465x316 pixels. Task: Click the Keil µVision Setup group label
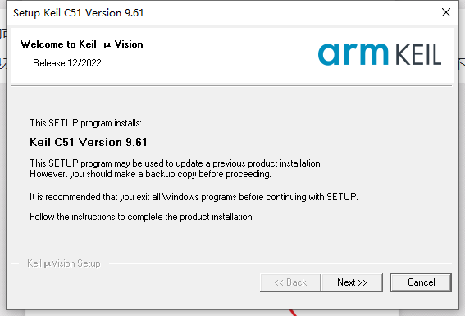pos(64,263)
